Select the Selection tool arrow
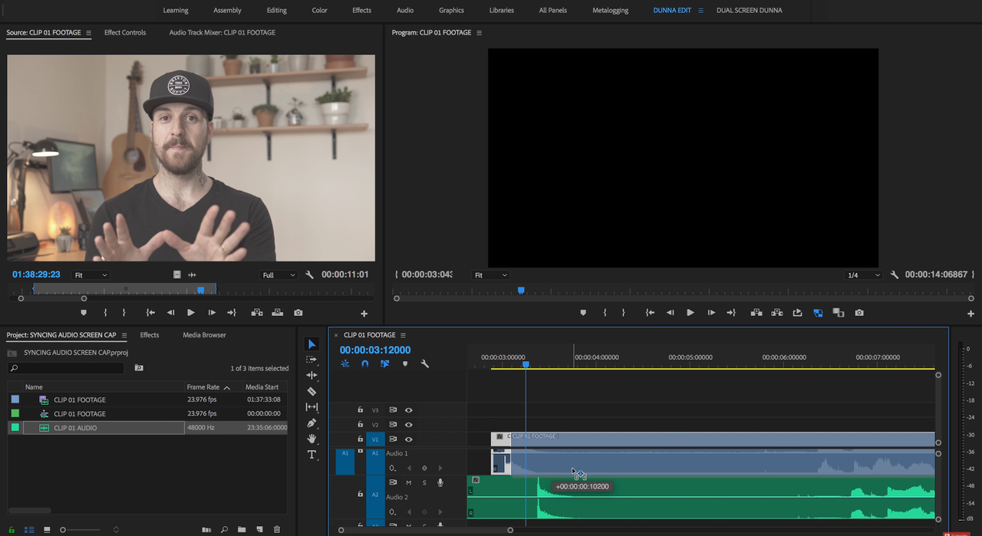Screen dimensions: 982x536 tap(311, 344)
